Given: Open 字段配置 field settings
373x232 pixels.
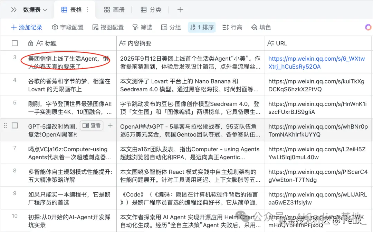Looking at the screenshot, I should [68, 27].
